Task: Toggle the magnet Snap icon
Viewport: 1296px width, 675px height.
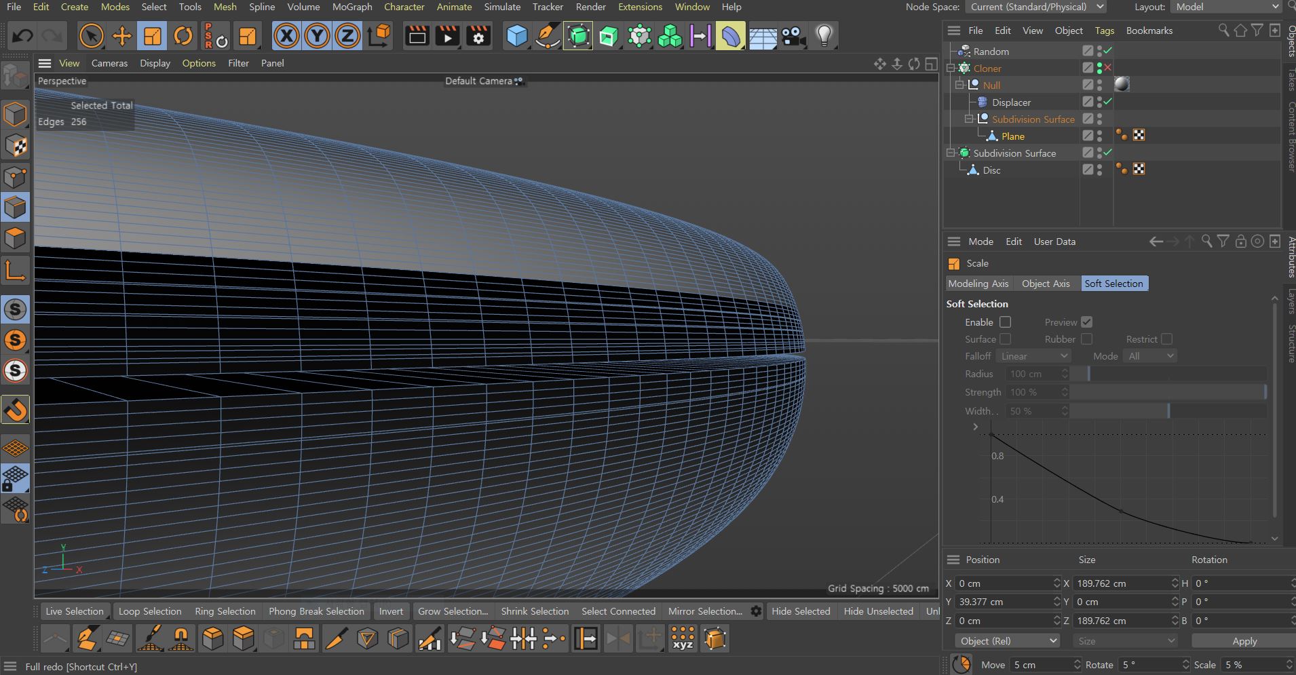Action: pyautogui.click(x=15, y=410)
